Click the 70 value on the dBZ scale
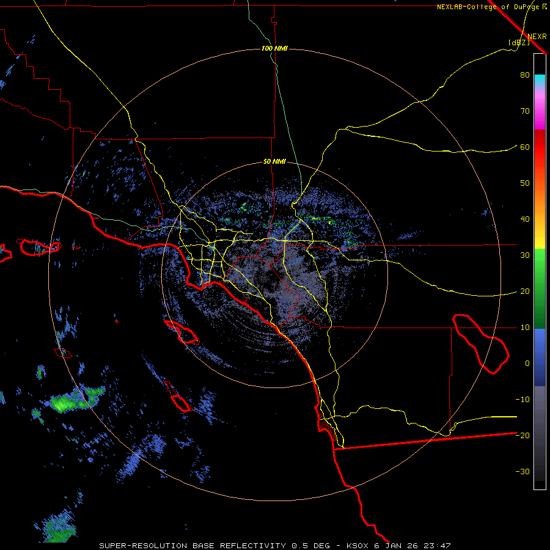The width and height of the screenshot is (550, 550). pos(525,111)
